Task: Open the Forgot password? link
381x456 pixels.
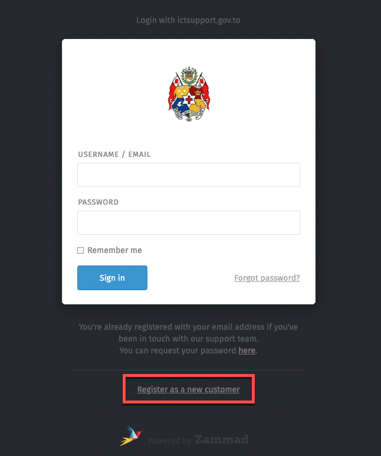Action: click(x=267, y=278)
